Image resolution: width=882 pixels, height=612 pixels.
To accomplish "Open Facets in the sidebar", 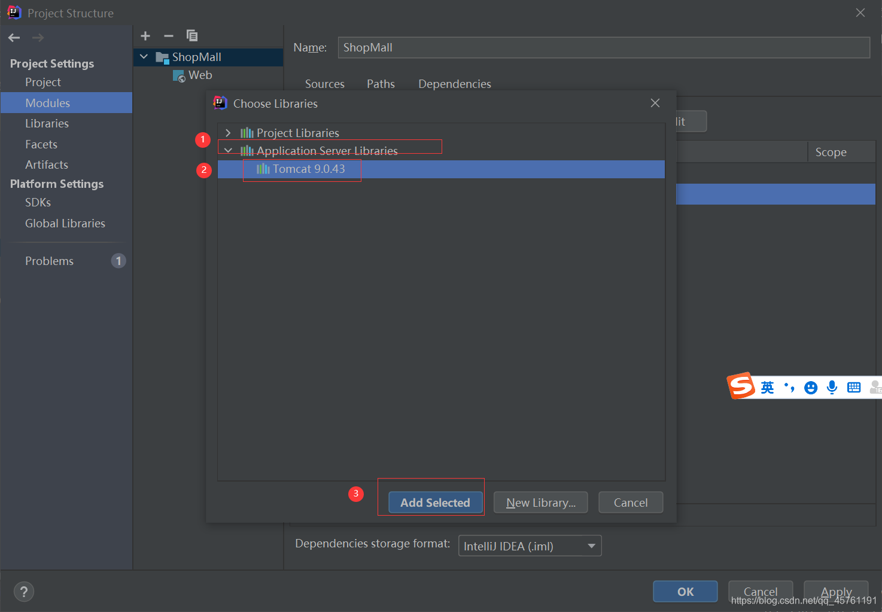I will tap(41, 144).
